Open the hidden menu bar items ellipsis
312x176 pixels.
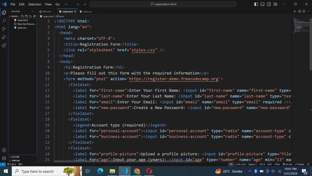tap(66, 4)
